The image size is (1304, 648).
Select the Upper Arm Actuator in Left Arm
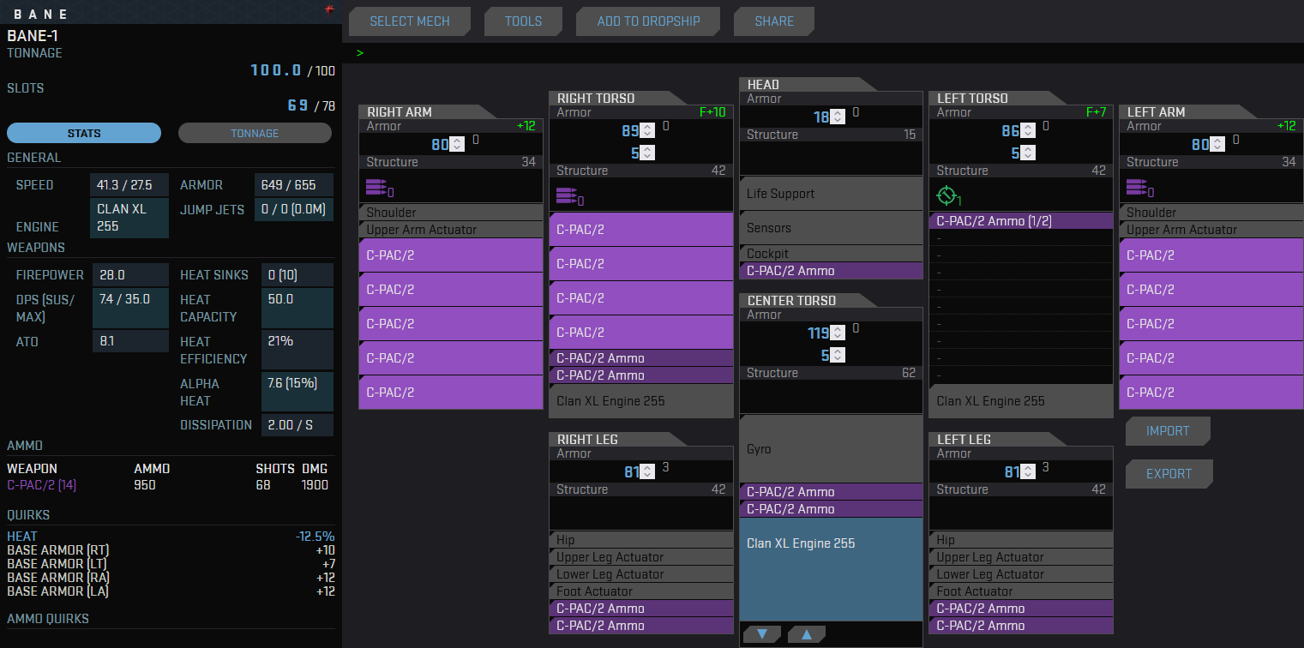(x=1211, y=230)
